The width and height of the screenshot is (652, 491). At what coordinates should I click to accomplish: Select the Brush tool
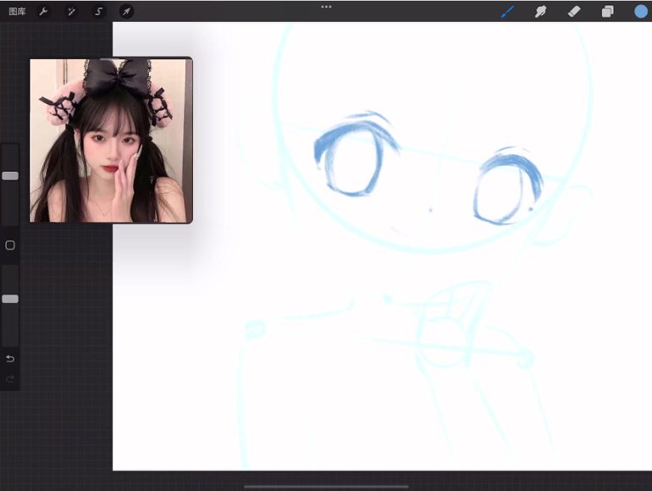pos(508,12)
